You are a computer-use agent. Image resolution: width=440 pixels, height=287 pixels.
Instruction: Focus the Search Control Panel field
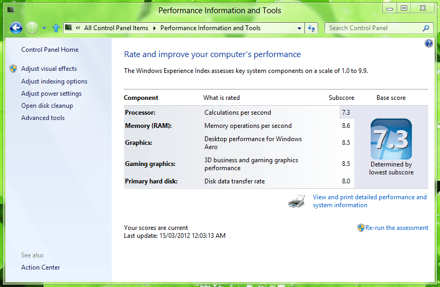[379, 28]
